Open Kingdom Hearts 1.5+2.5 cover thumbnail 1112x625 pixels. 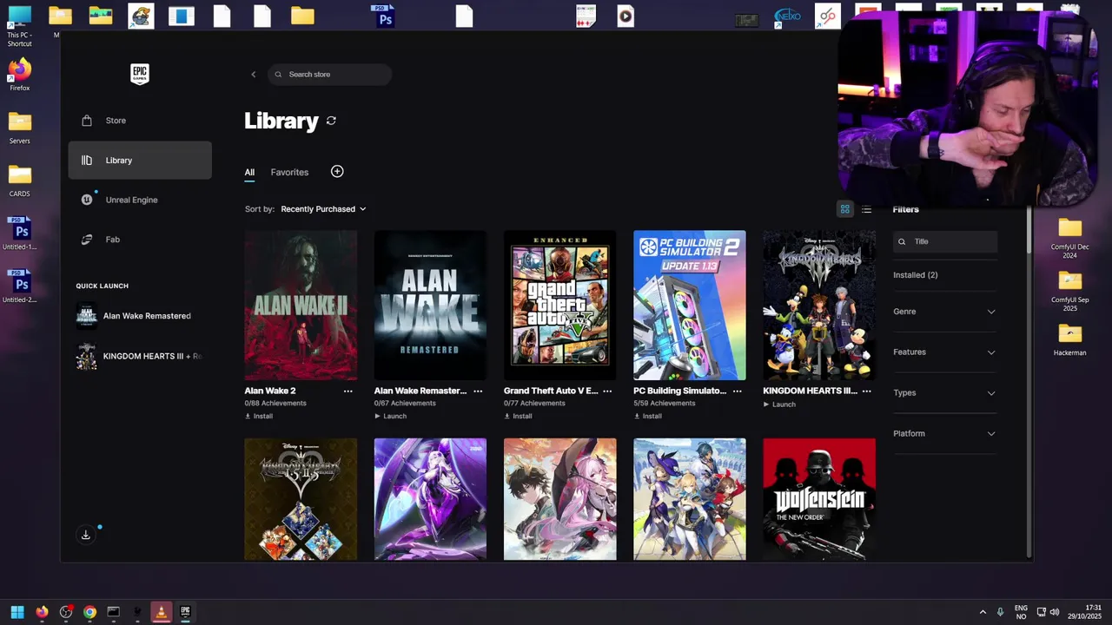(x=301, y=499)
